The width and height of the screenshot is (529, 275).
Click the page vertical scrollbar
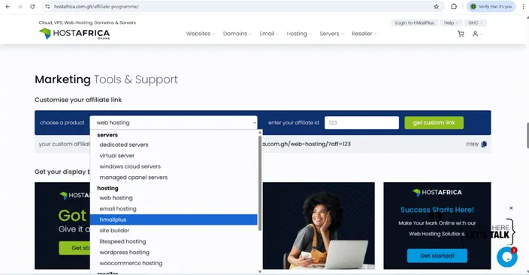coord(527,136)
